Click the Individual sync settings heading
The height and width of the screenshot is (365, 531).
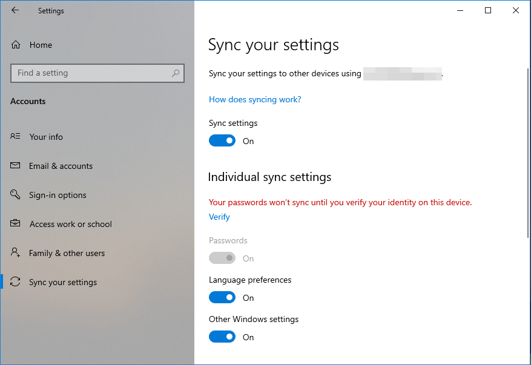tap(269, 177)
